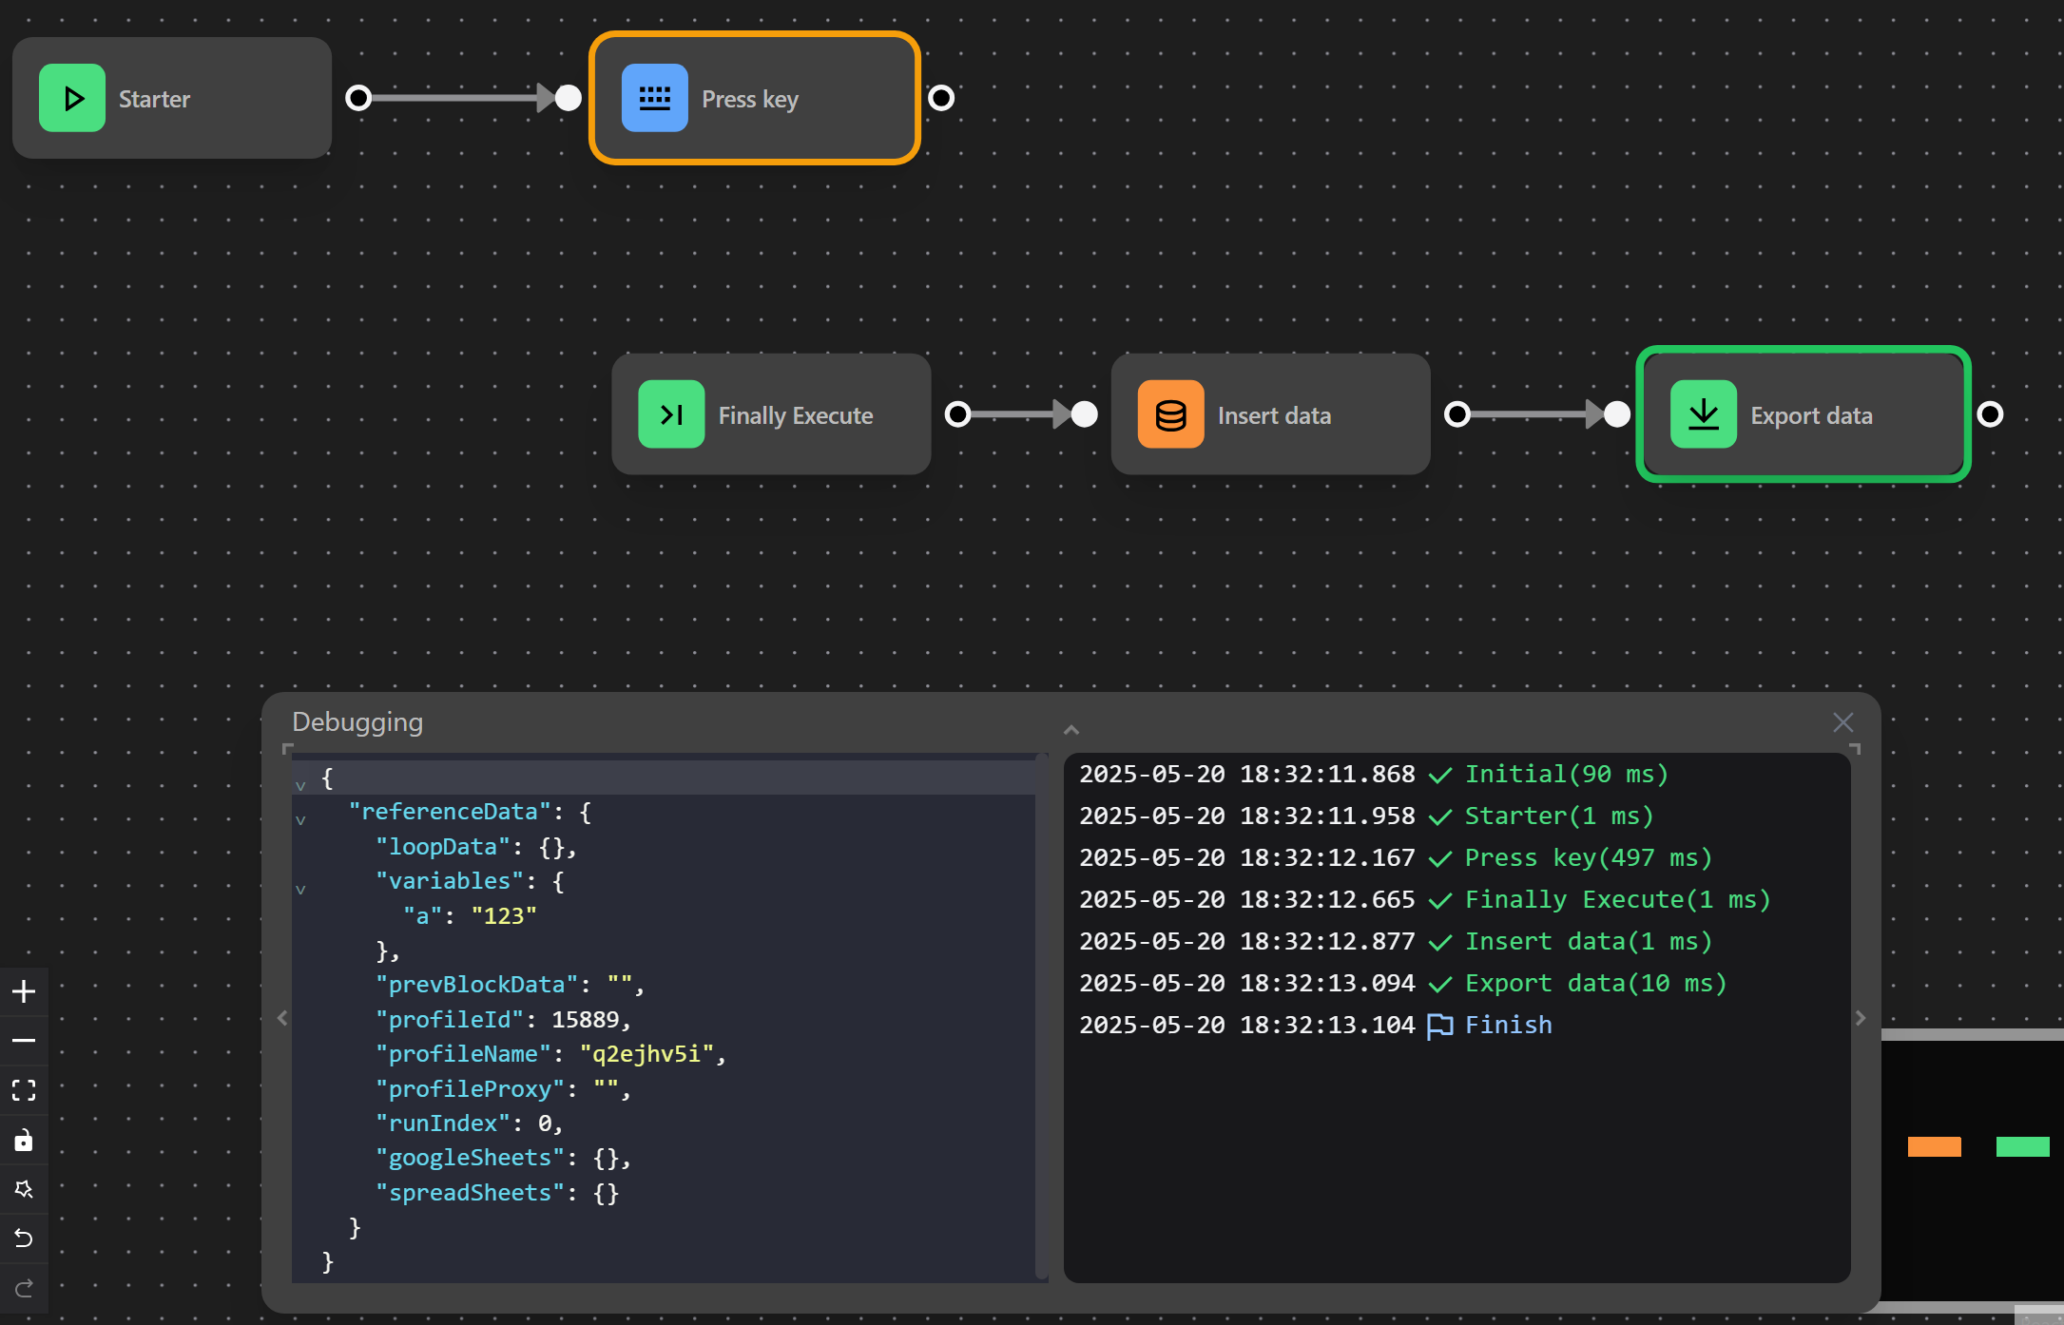Click the Export data download icon
Screen dimensions: 2064x1325
pyautogui.click(x=1703, y=414)
